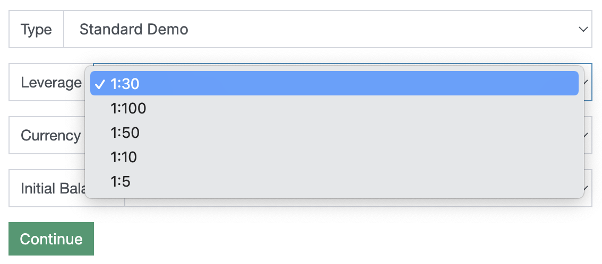
Task: Click the Currency field label
Action: [50, 135]
